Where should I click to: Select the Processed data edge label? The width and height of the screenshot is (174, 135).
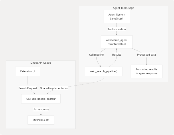pyautogui.click(x=146, y=55)
